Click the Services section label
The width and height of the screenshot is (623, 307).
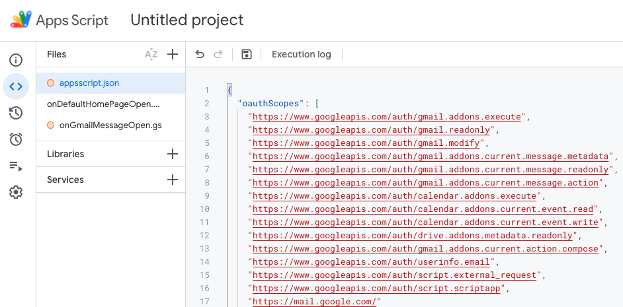pos(65,180)
